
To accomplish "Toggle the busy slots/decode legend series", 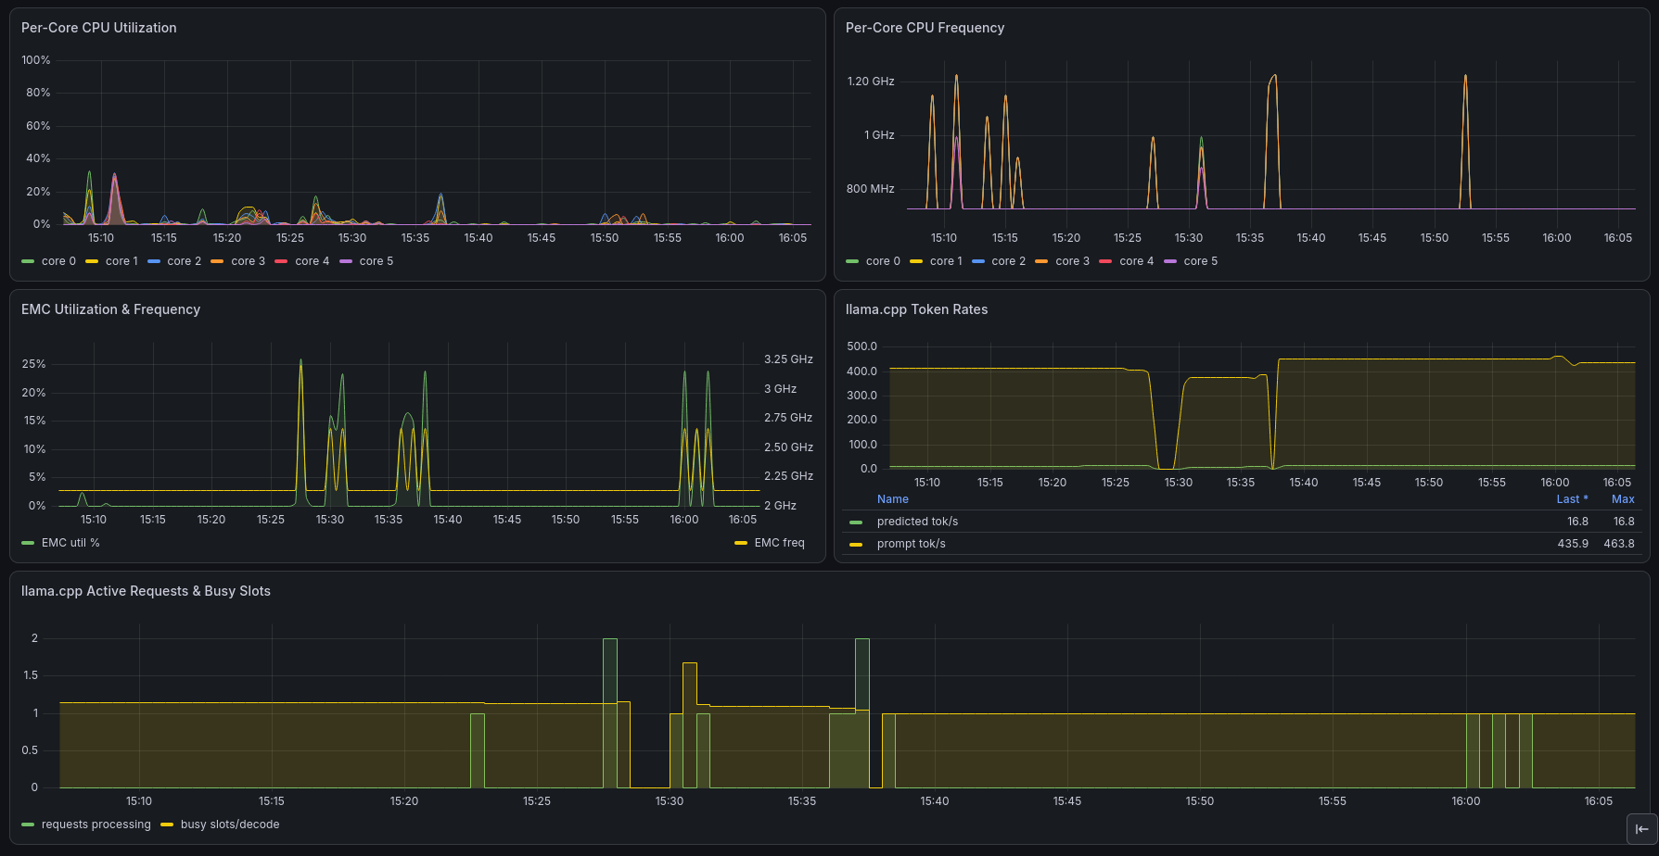I will pos(230,825).
